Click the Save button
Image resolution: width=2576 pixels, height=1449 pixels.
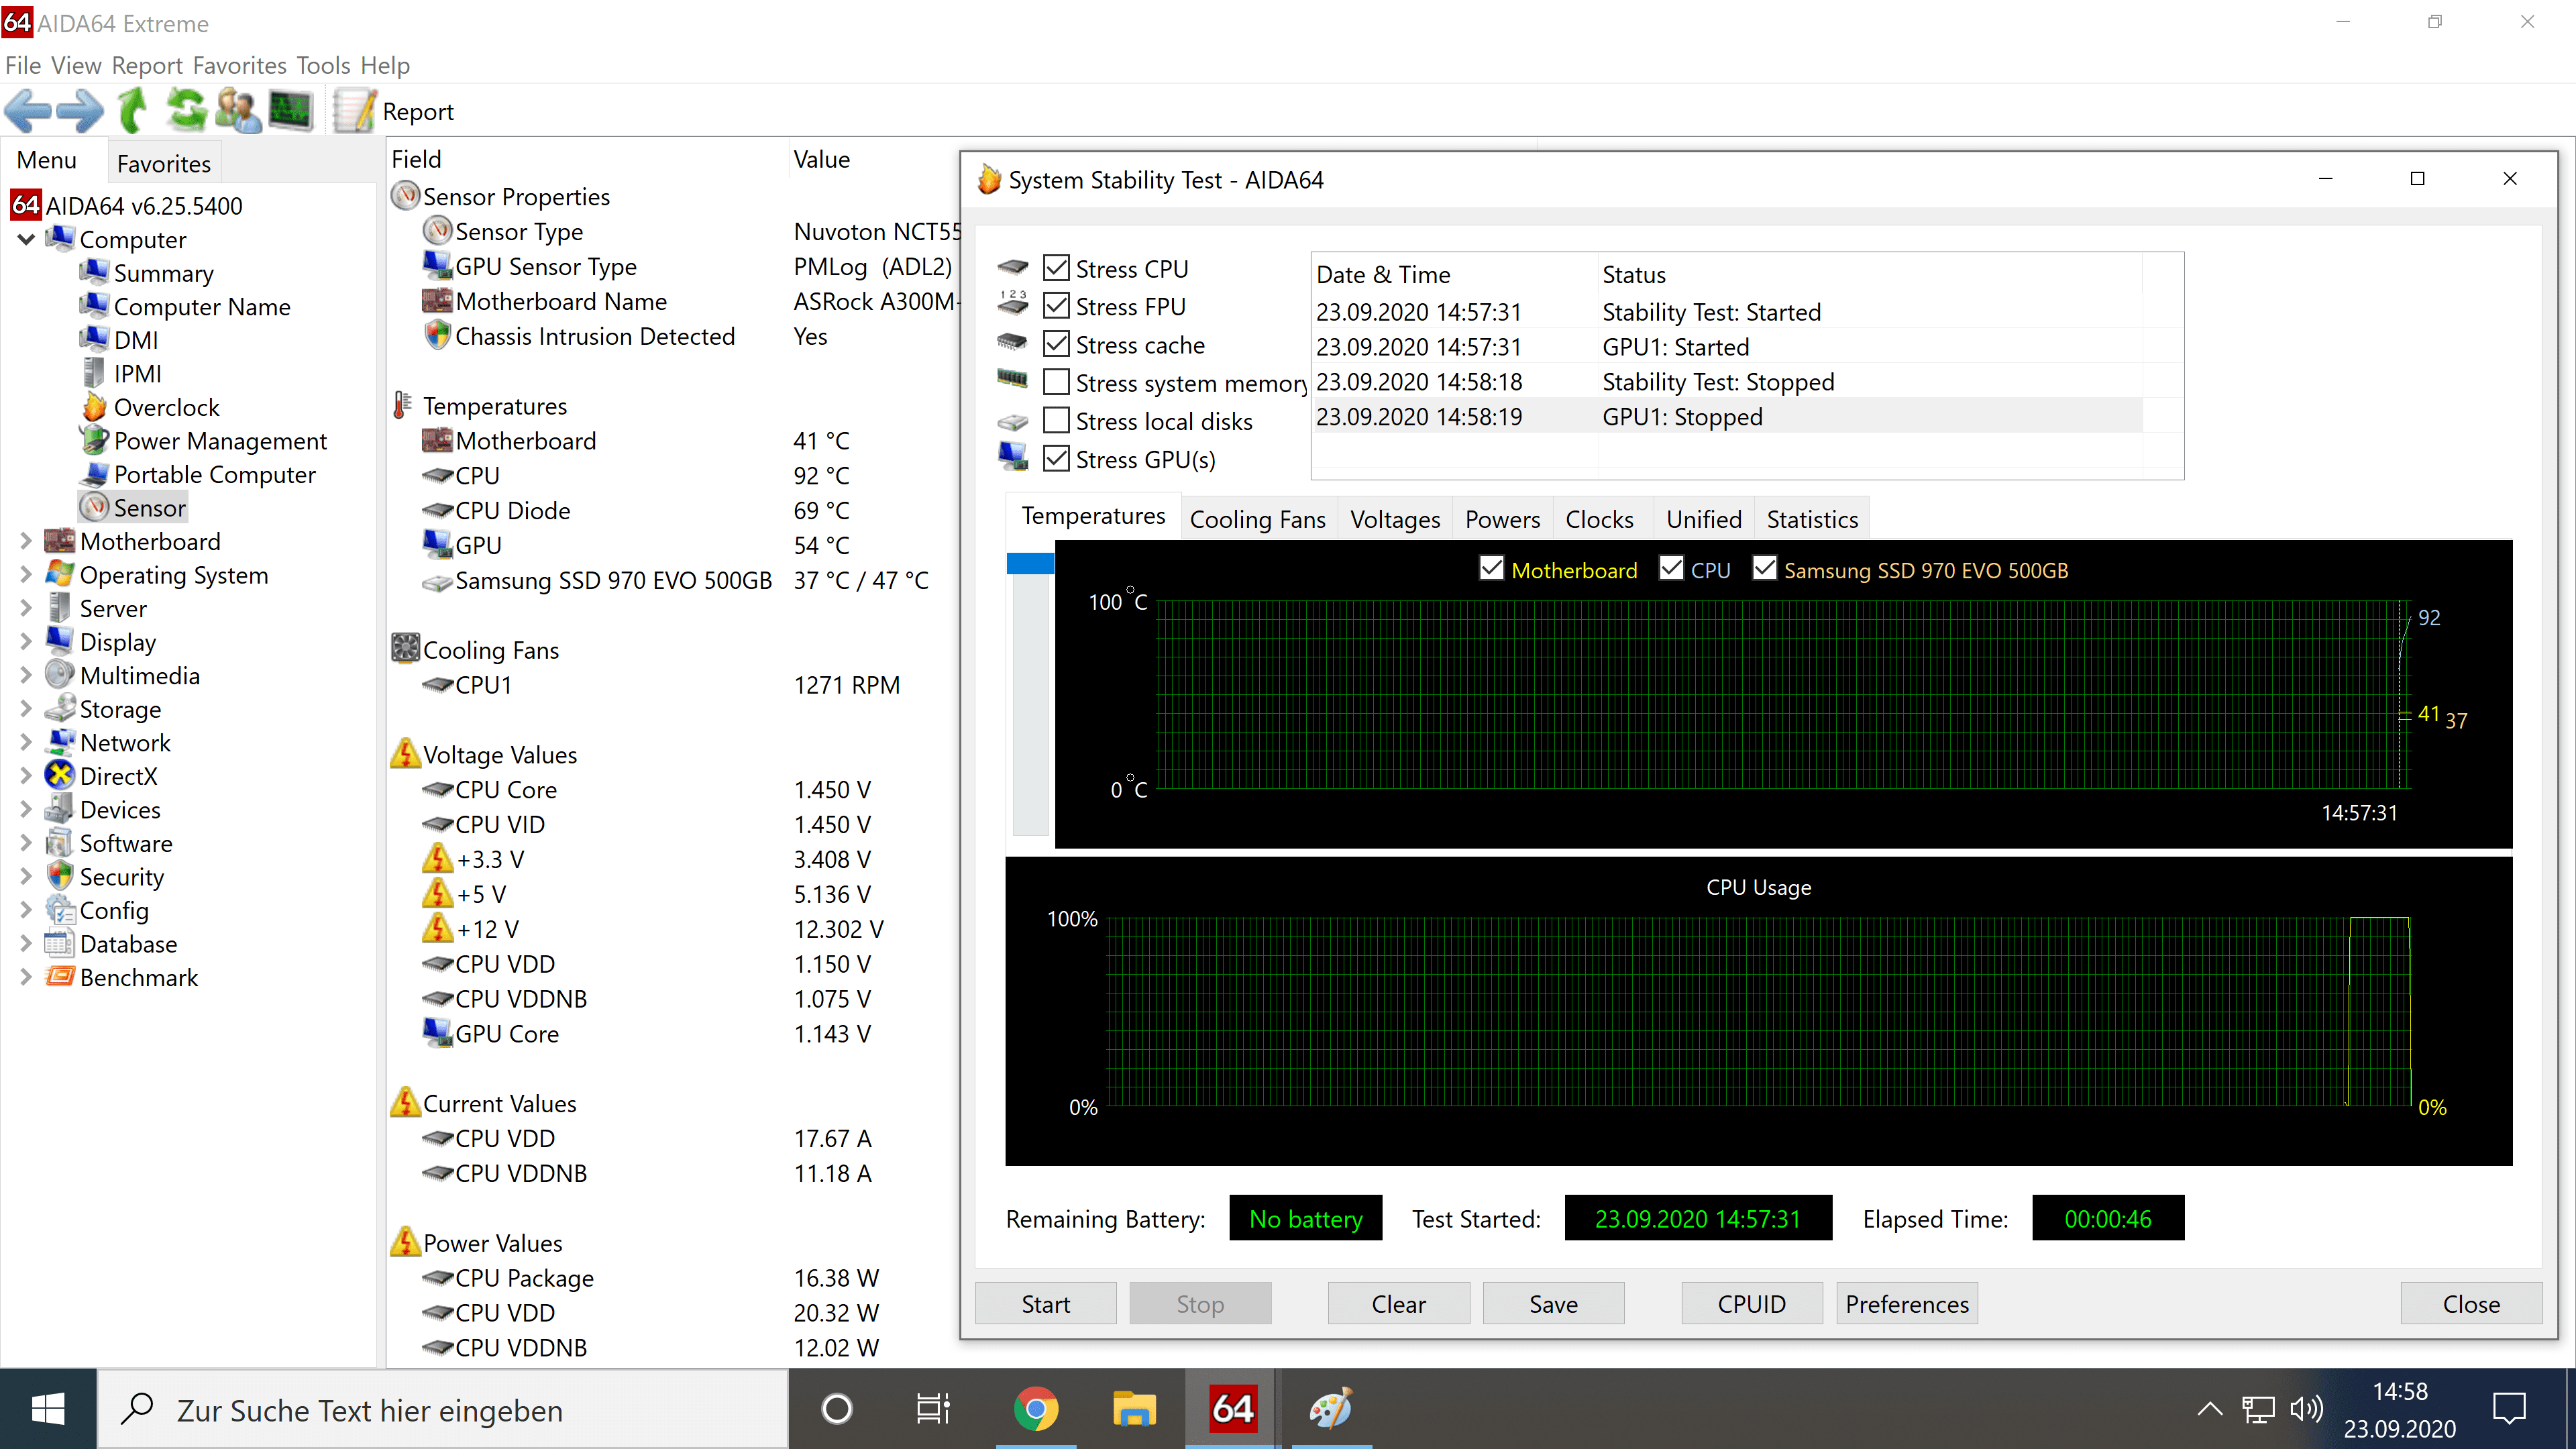coord(1553,1304)
